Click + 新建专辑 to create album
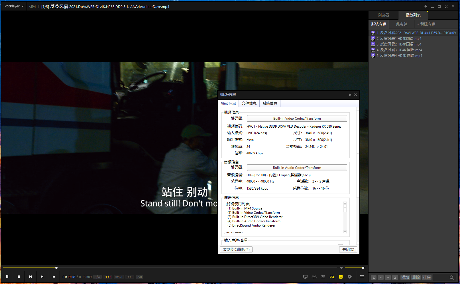 pyautogui.click(x=426, y=24)
